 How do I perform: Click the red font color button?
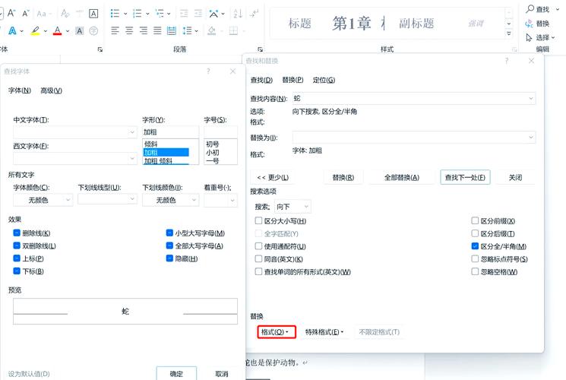click(58, 31)
